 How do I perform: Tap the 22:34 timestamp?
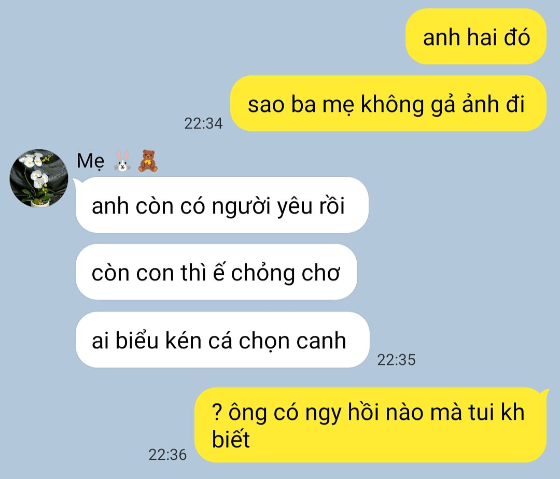(203, 123)
